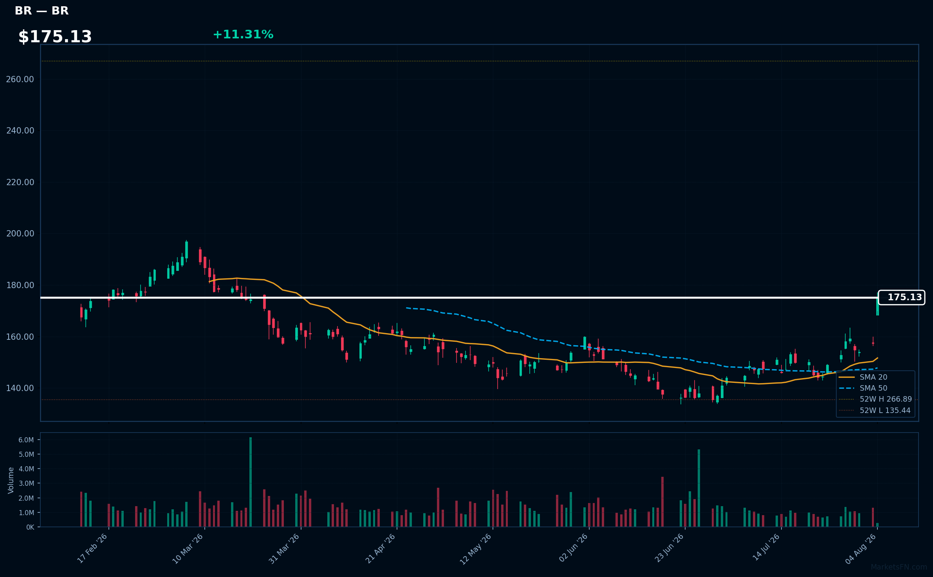Click the tallest green volume bar above 6.0M

251,482
